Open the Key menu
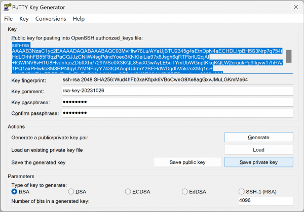304x212 pixels. 24,19
